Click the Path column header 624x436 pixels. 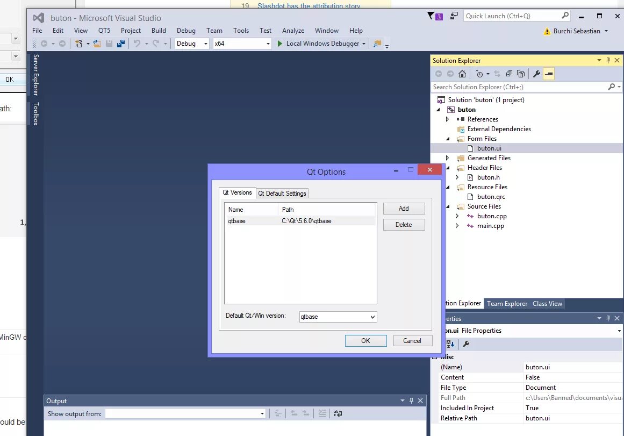click(x=327, y=210)
